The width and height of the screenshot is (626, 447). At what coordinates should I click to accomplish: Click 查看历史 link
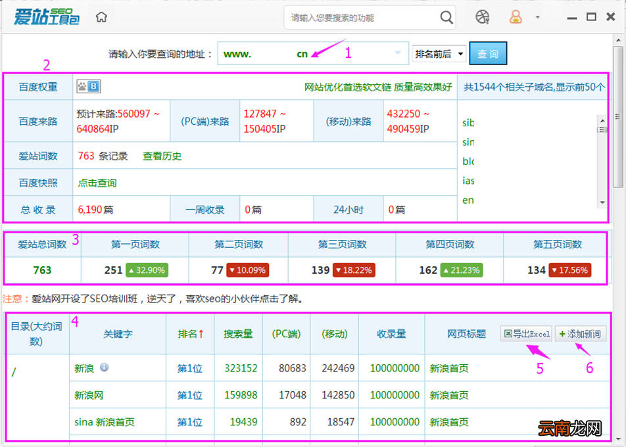pos(162,156)
